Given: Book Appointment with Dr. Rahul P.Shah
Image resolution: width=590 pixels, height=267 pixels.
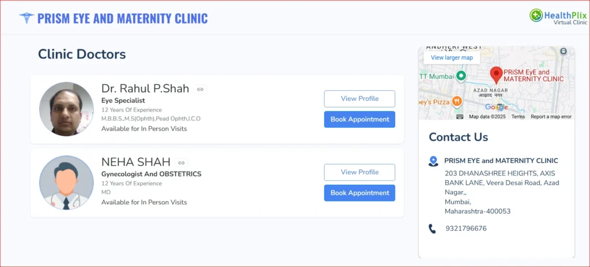Looking at the screenshot, I should [360, 119].
